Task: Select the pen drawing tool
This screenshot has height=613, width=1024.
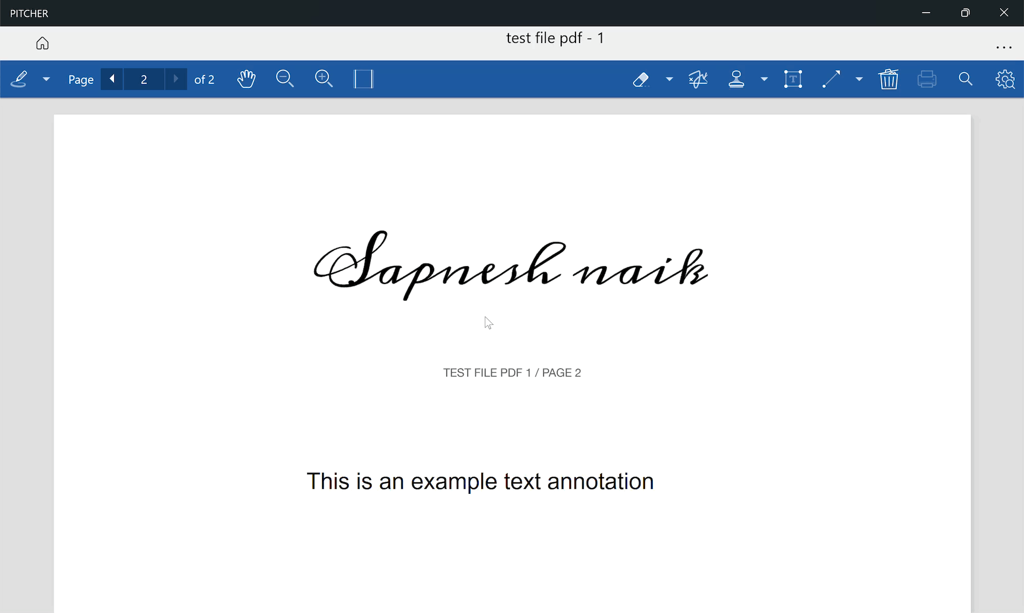Action: pos(19,79)
